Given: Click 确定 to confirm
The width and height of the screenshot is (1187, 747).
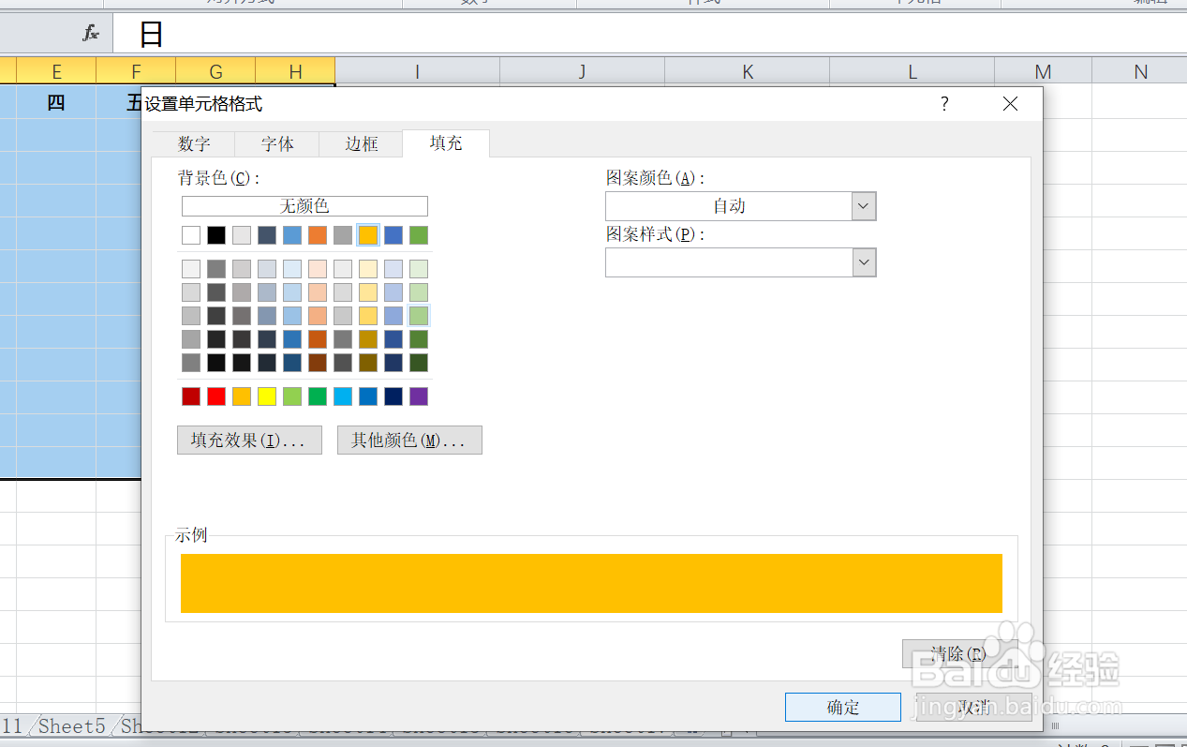Looking at the screenshot, I should click(843, 708).
